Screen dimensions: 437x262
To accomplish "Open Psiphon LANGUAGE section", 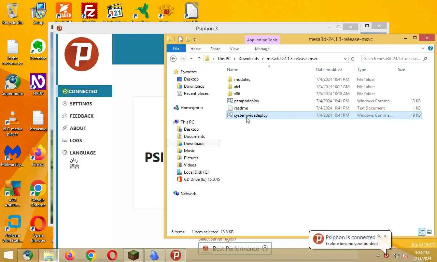I will (x=83, y=153).
